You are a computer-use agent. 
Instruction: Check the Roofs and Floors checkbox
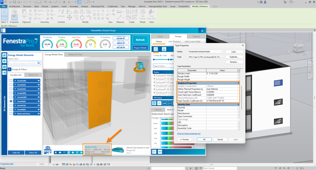tap(11, 113)
